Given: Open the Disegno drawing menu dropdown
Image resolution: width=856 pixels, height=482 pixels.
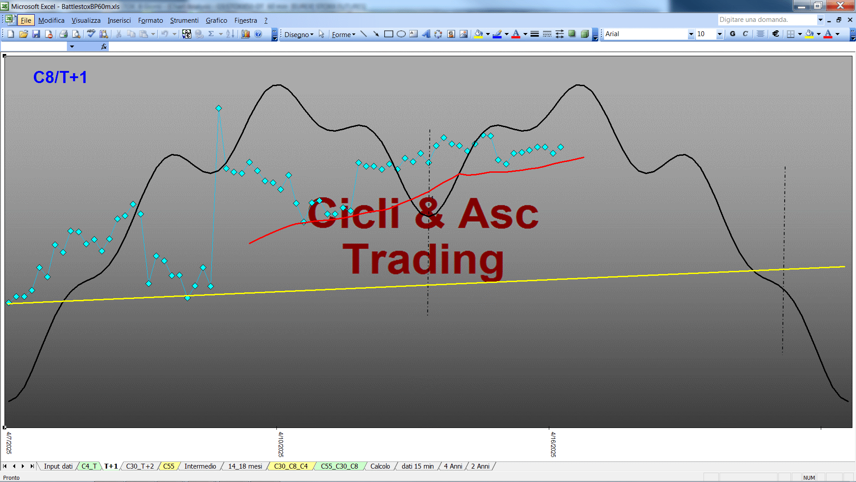Looking at the screenshot, I should point(299,34).
